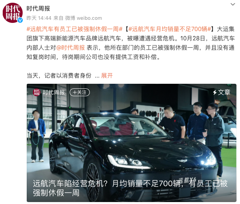Image resolution: width=240 pixels, height=204 pixels.
Task: Click the 时代周报 name on article card
Action: 54,92
